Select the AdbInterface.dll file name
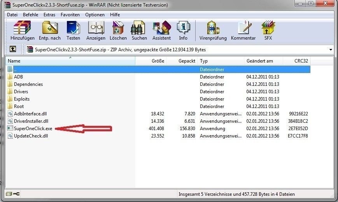 [x=30, y=114]
